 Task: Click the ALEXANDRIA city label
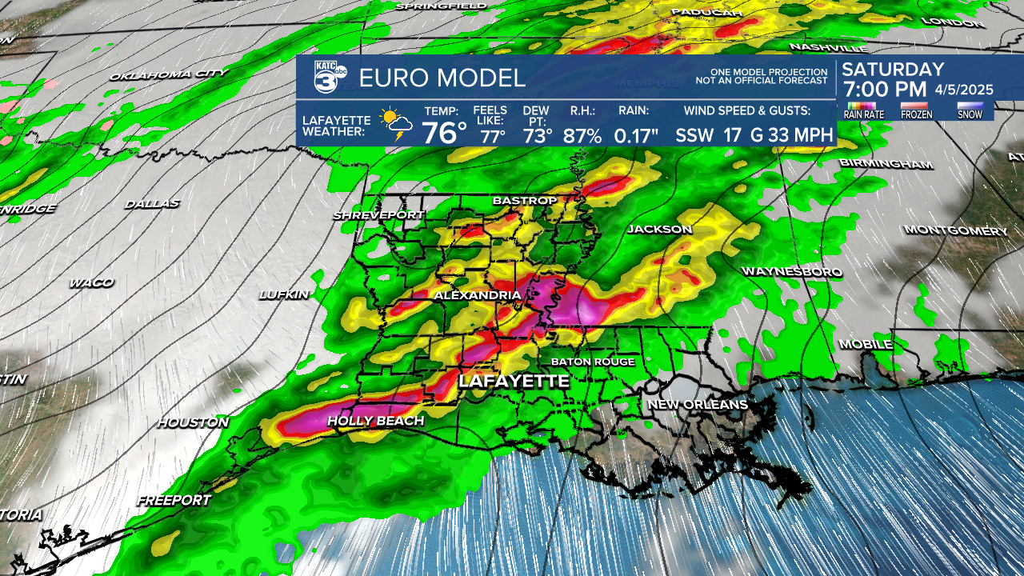[x=477, y=296]
